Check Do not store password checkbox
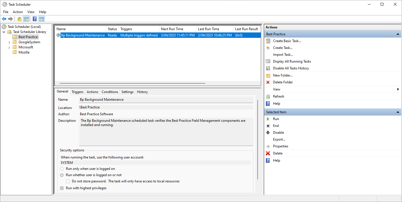This screenshot has width=402, height=202. 68,181
